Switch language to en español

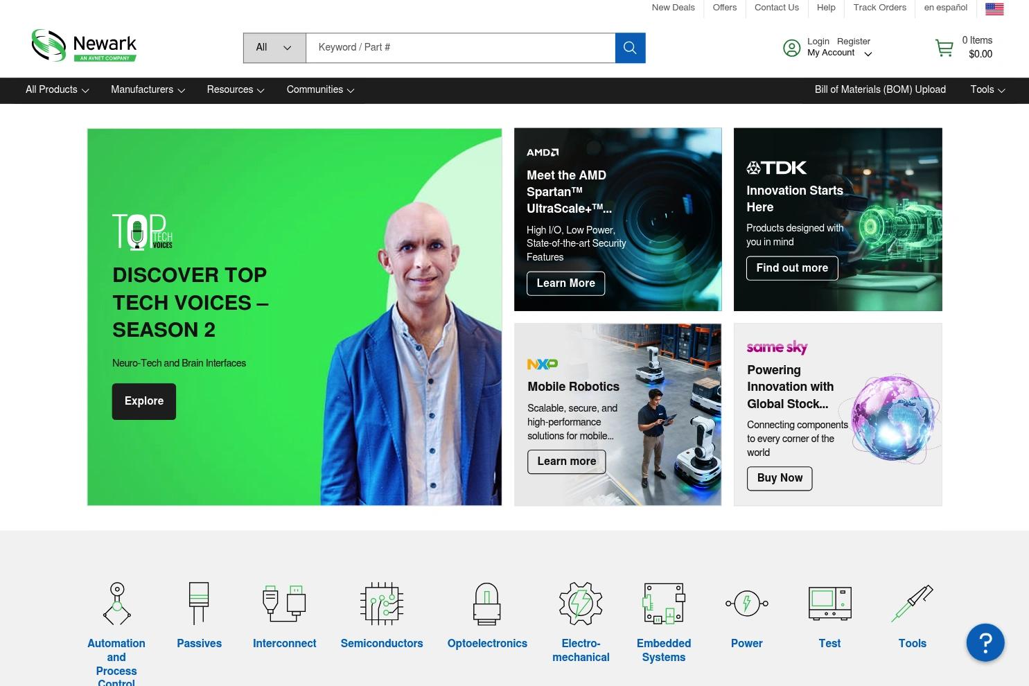[x=946, y=8]
